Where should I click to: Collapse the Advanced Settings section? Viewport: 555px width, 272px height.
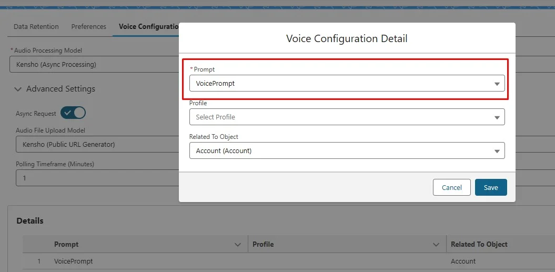[19, 89]
